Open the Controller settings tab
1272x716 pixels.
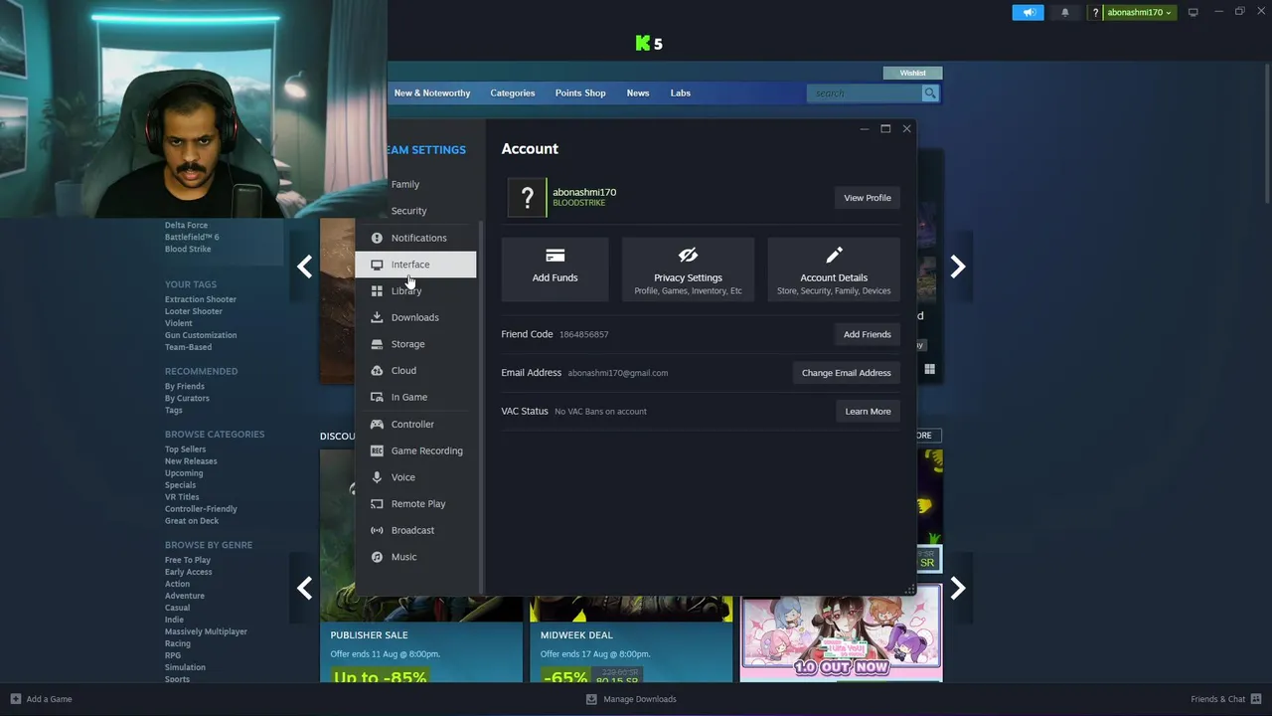click(x=415, y=424)
